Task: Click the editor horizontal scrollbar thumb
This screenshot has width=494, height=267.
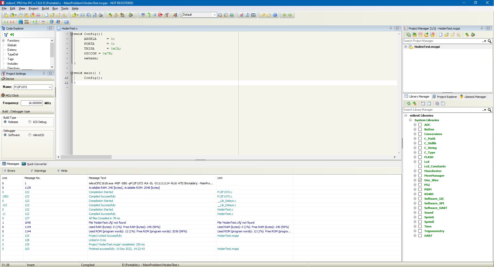Action: (86, 157)
